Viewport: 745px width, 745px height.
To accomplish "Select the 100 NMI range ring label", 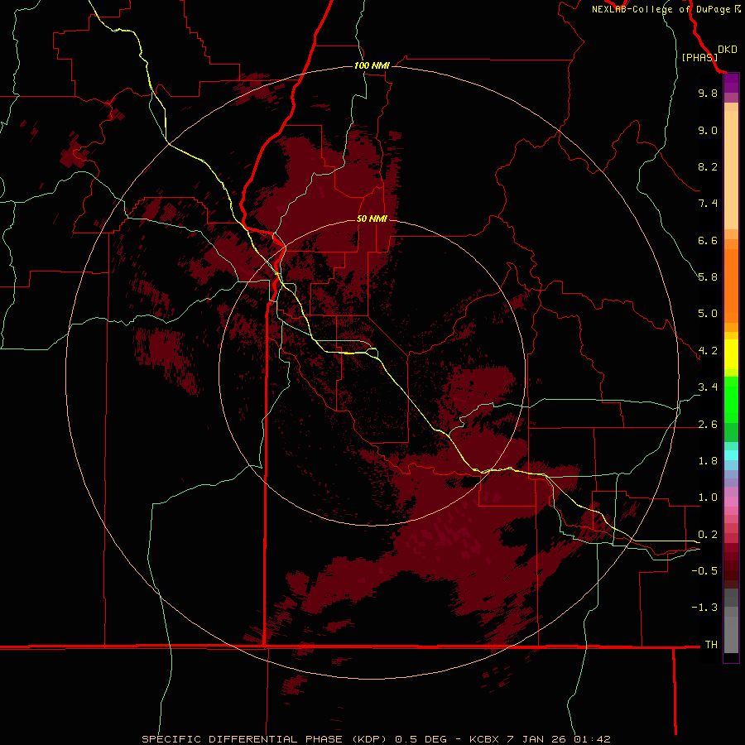I will coord(372,65).
